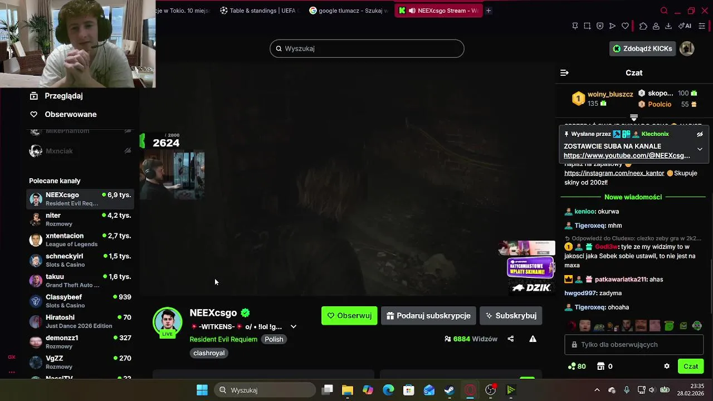Open recommended channel takuu
This screenshot has height=401, width=713.
click(80, 281)
